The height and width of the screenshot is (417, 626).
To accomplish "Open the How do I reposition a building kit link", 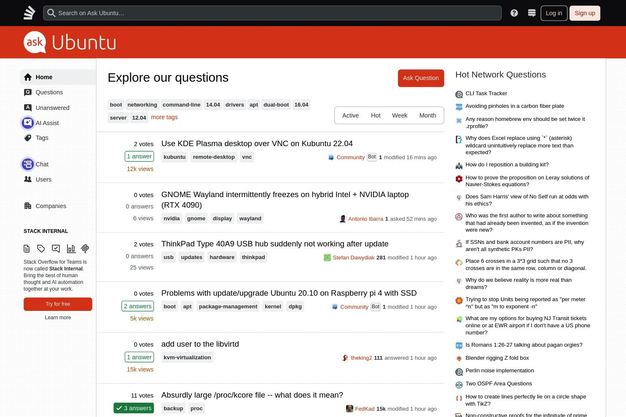I will pyautogui.click(x=507, y=165).
